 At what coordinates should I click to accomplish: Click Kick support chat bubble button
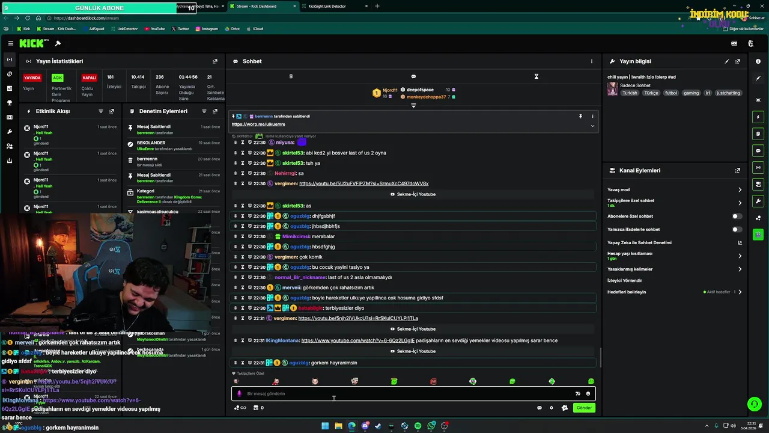(x=754, y=405)
